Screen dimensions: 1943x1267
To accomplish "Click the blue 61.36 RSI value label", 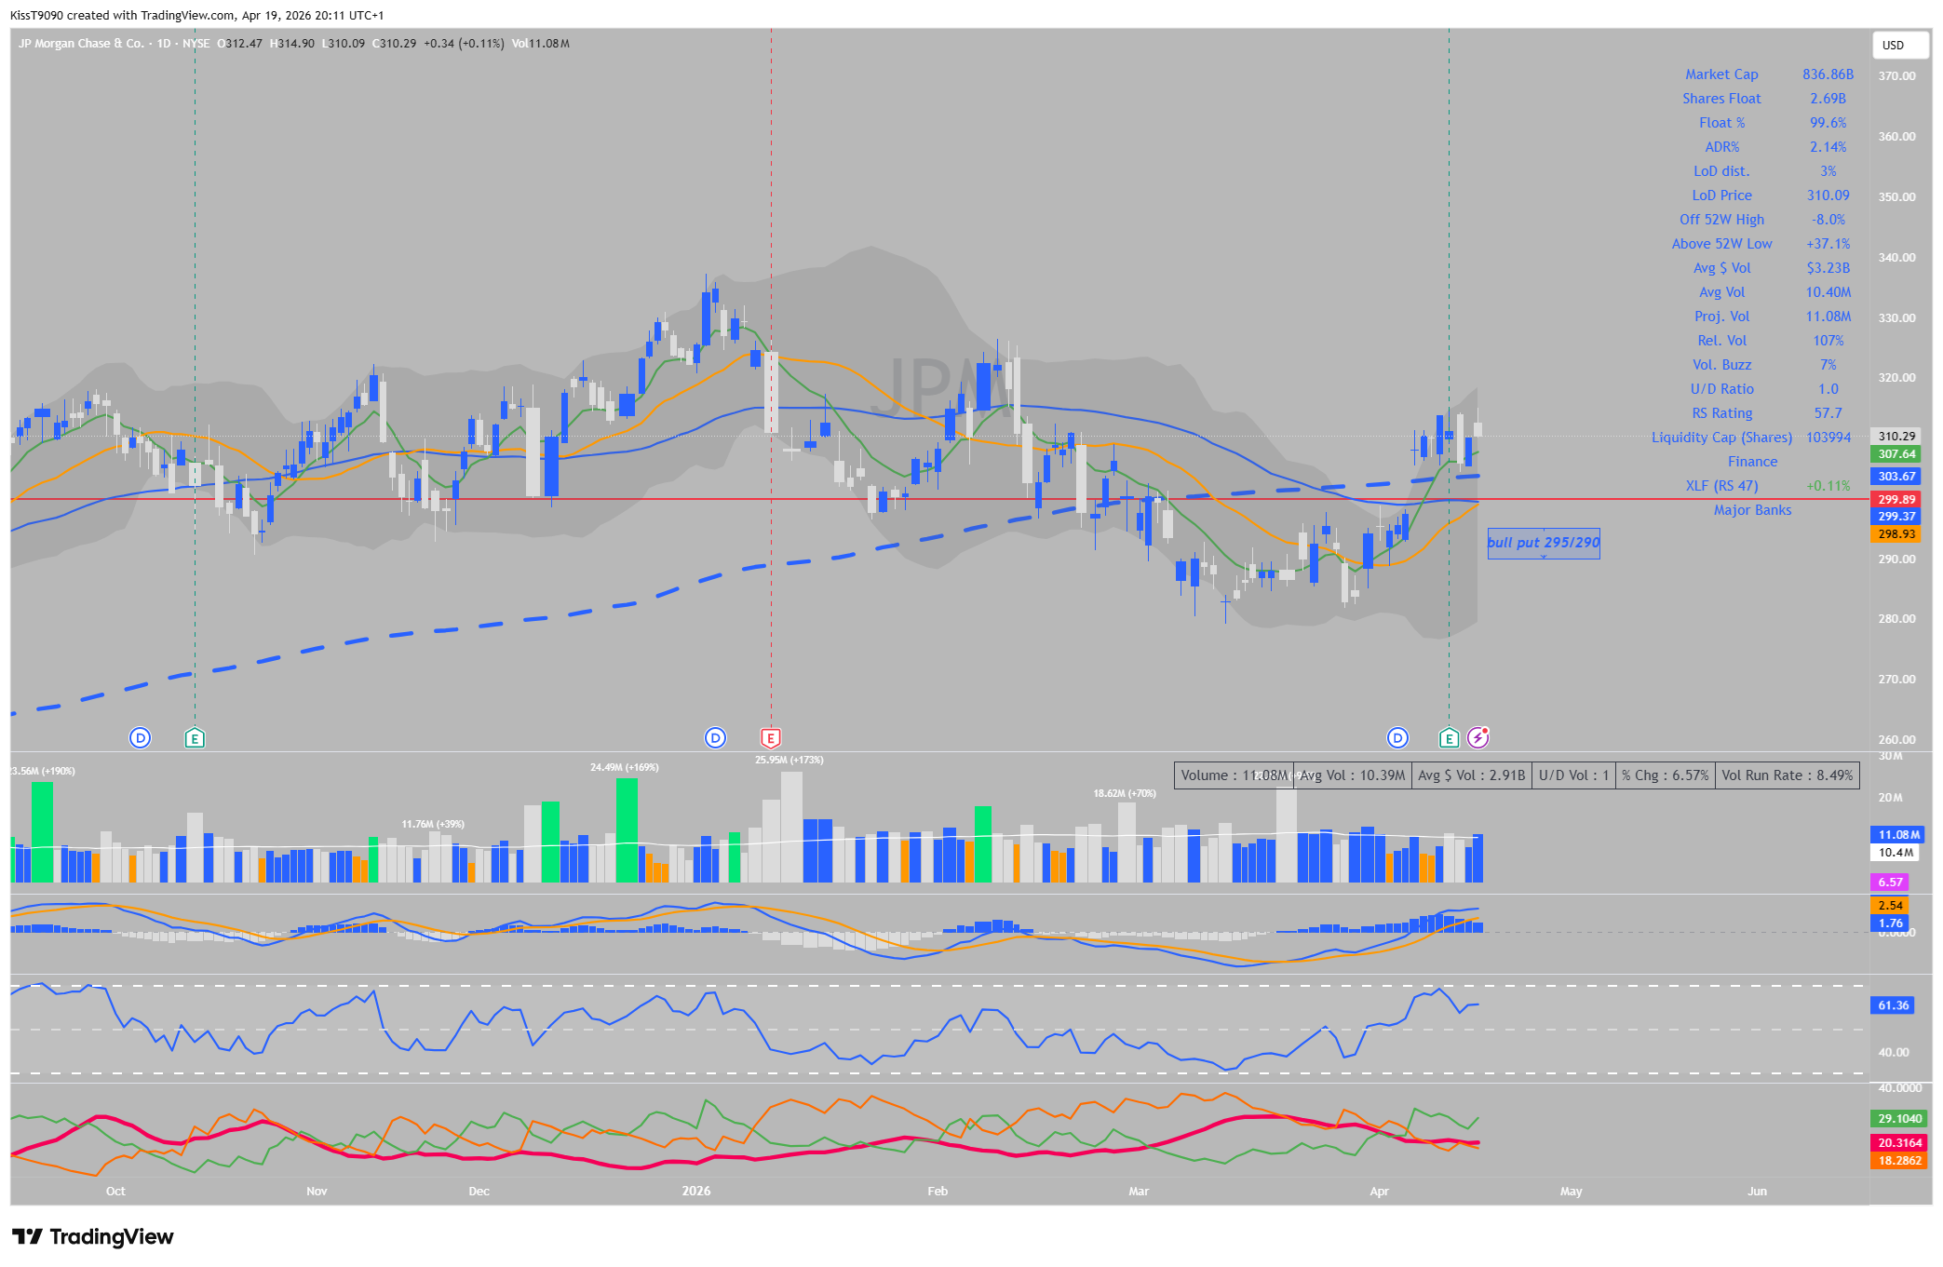I will [x=1893, y=1005].
